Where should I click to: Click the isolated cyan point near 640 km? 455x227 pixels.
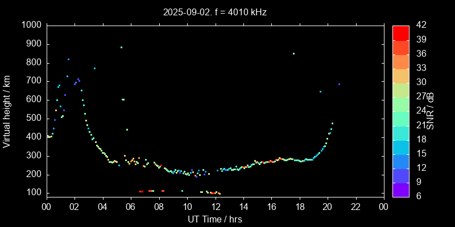point(320,91)
